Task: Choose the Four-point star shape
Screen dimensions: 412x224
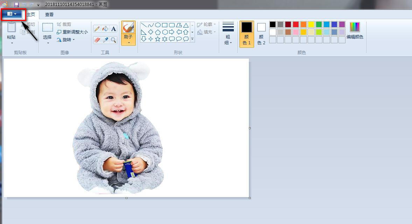Action: click(151, 39)
